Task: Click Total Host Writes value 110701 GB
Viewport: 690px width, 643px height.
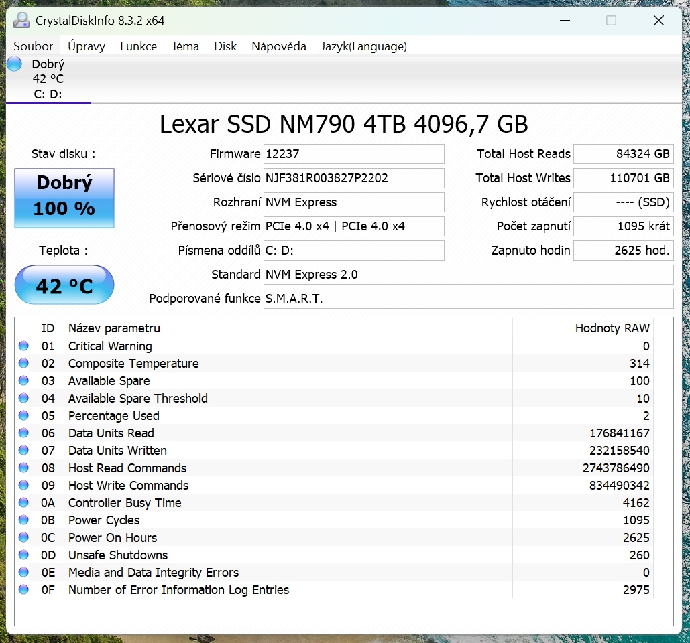Action: coord(624,178)
